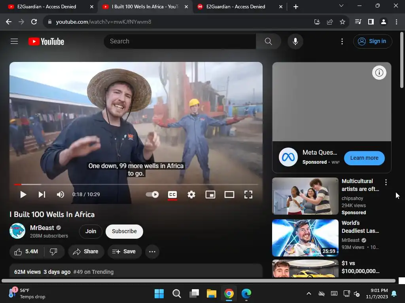The image size is (405, 303).
Task: Click #49 on Trending link
Action: pos(93,272)
